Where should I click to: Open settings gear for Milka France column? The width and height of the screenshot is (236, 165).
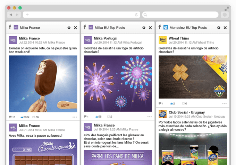(x=69, y=28)
